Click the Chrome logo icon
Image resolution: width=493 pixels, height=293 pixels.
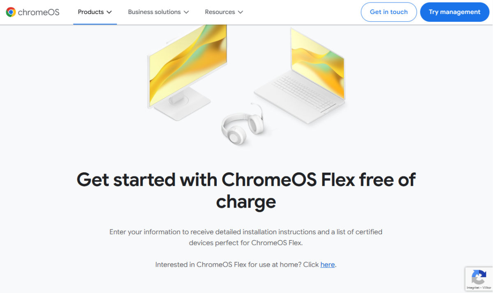[x=10, y=12]
